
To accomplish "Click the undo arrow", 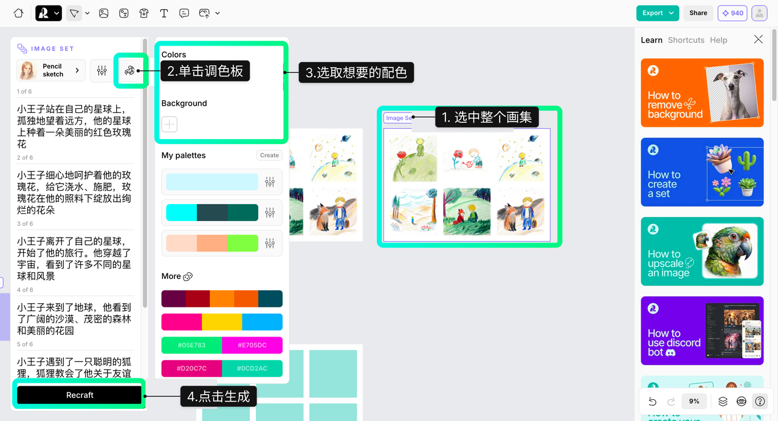I will coord(652,402).
